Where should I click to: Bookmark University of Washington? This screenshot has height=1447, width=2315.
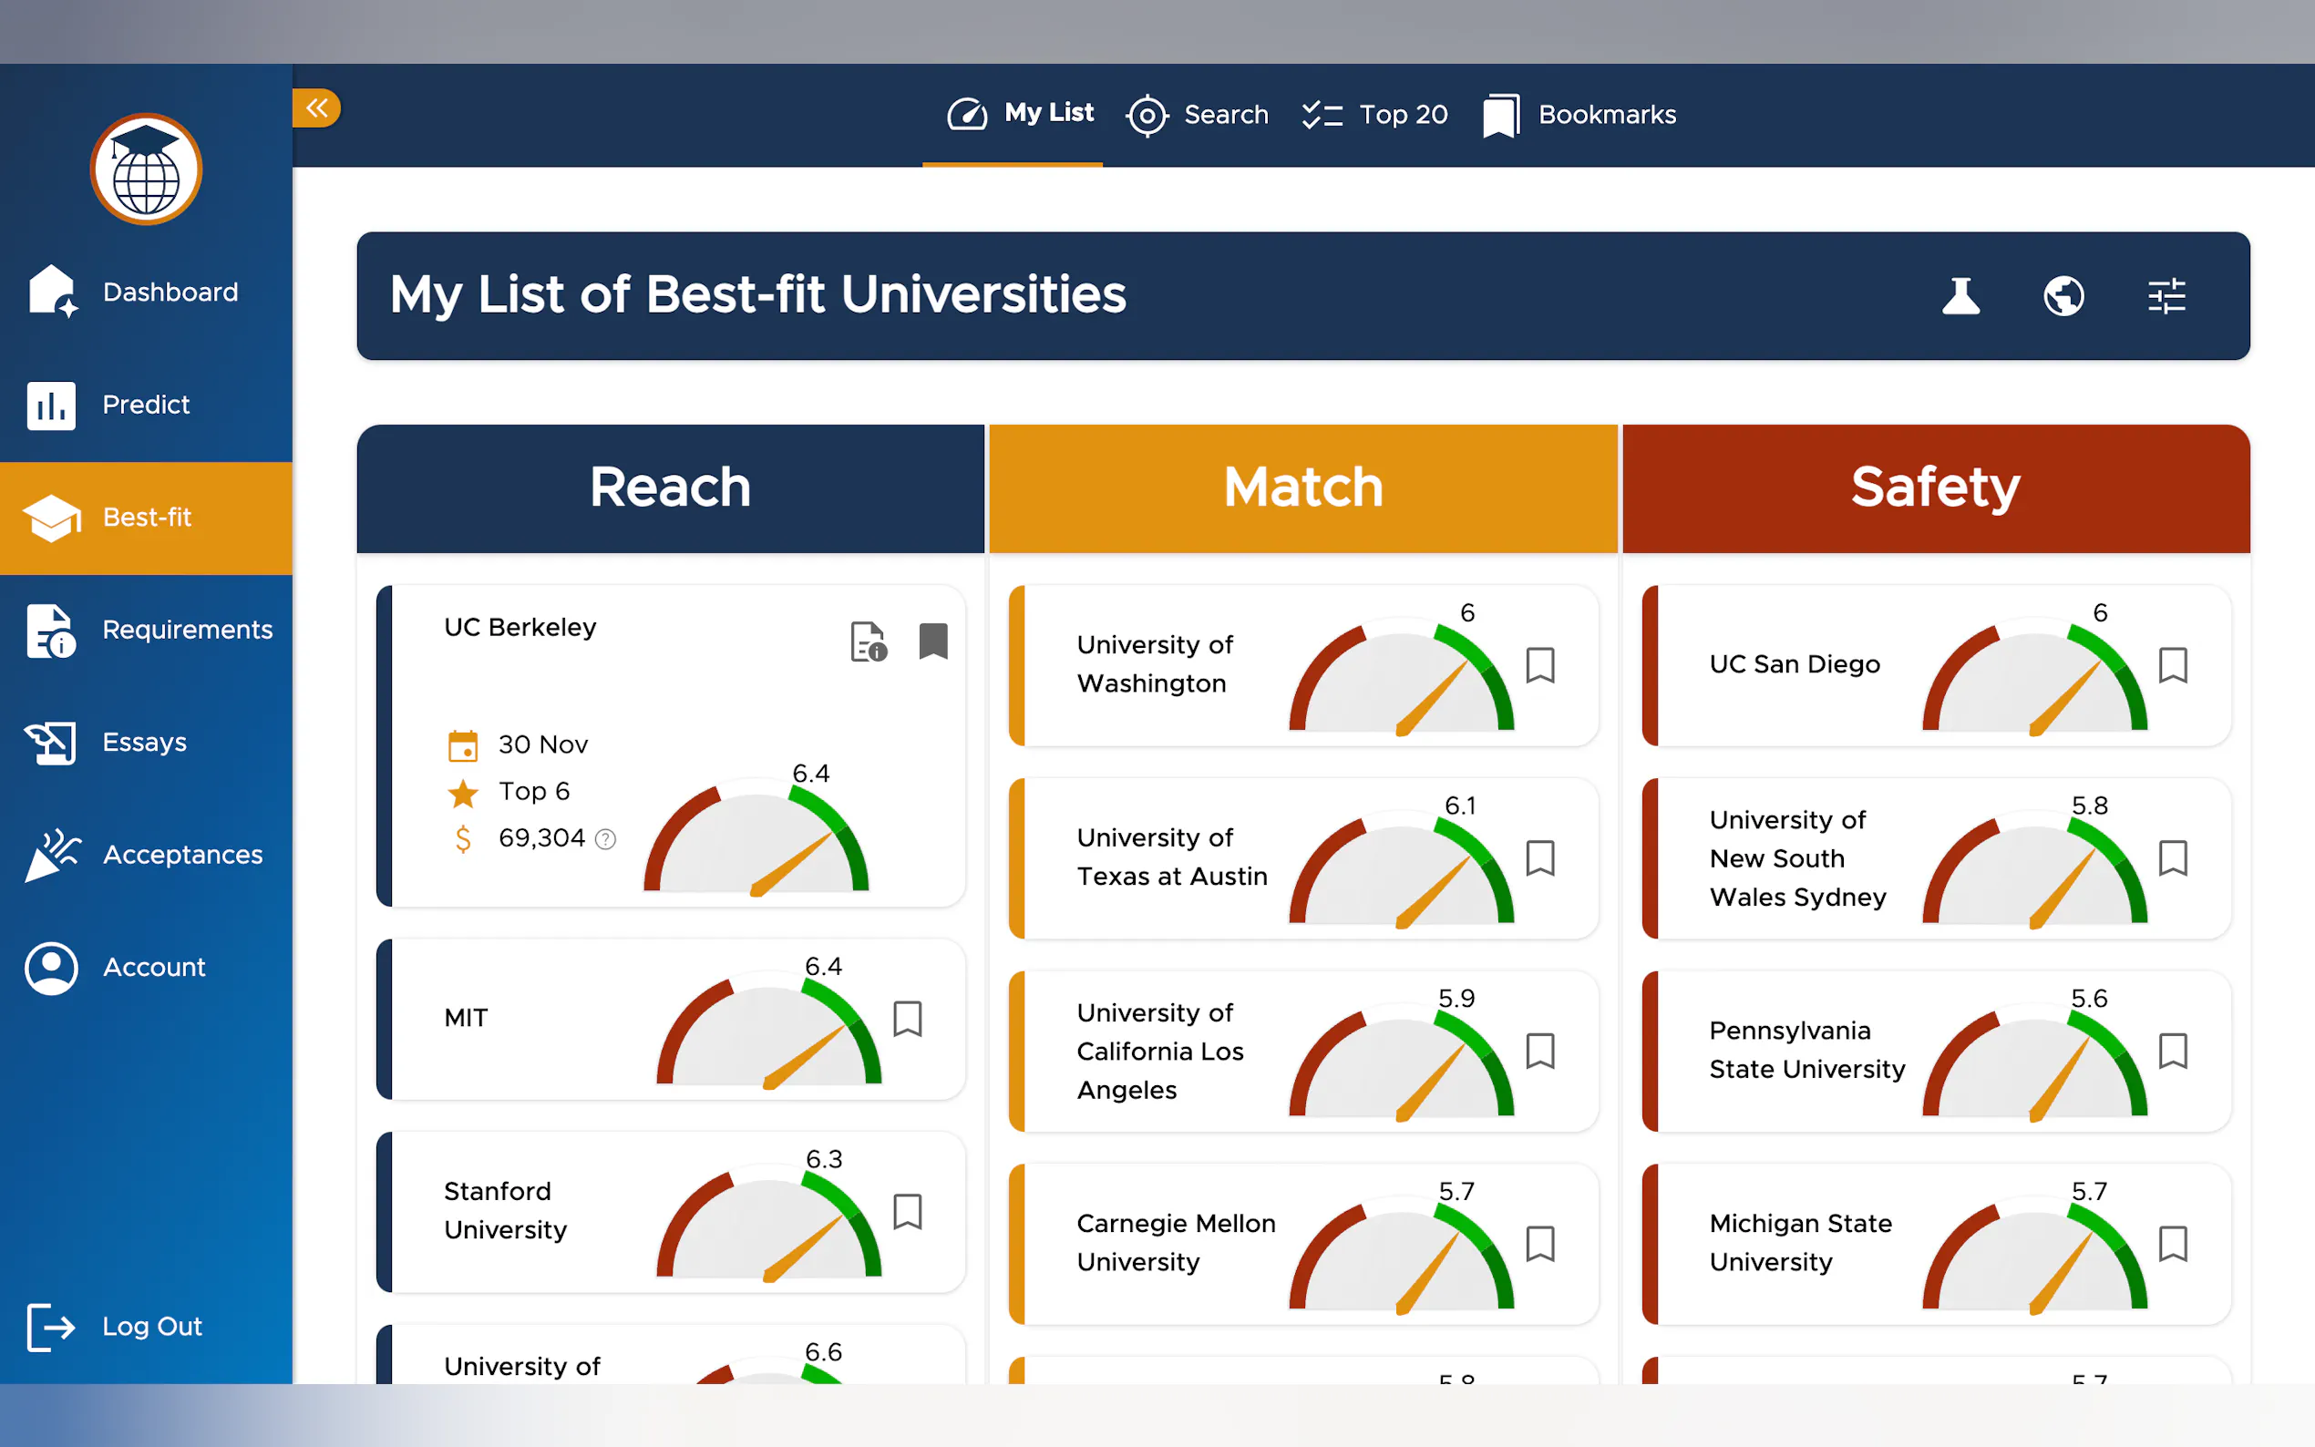coord(1539,665)
